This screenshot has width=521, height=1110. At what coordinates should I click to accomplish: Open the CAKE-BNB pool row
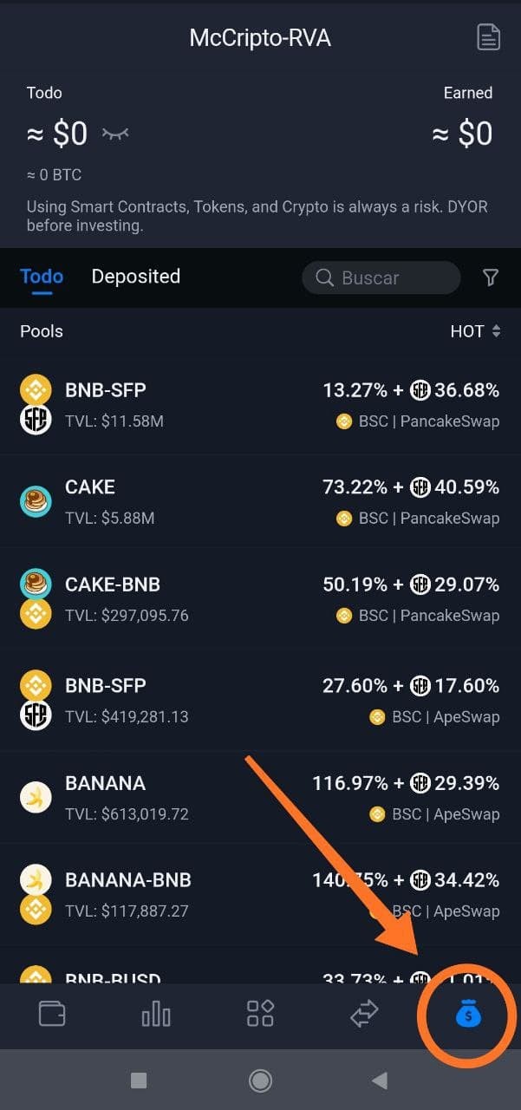[x=260, y=599]
